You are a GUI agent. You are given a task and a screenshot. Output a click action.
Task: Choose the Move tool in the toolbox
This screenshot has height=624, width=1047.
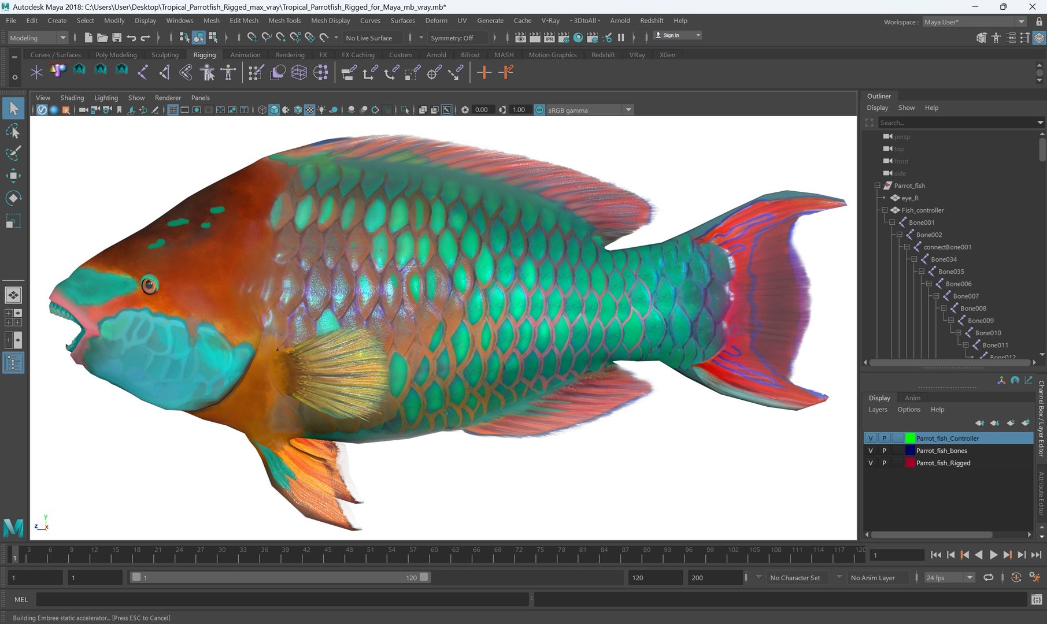coord(13,176)
